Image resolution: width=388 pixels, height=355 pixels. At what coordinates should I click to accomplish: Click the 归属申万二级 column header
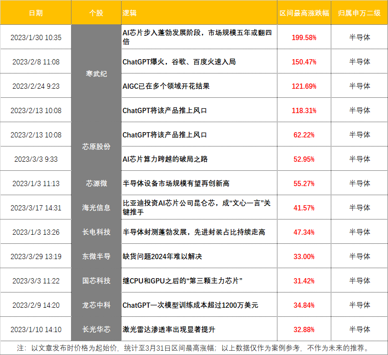point(359,13)
